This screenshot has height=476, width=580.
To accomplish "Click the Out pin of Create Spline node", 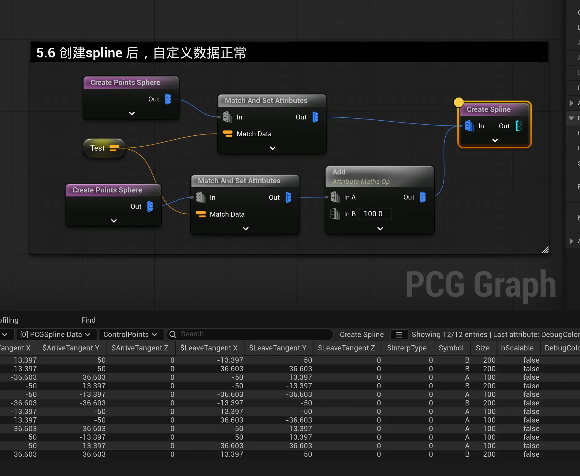I will [x=519, y=126].
